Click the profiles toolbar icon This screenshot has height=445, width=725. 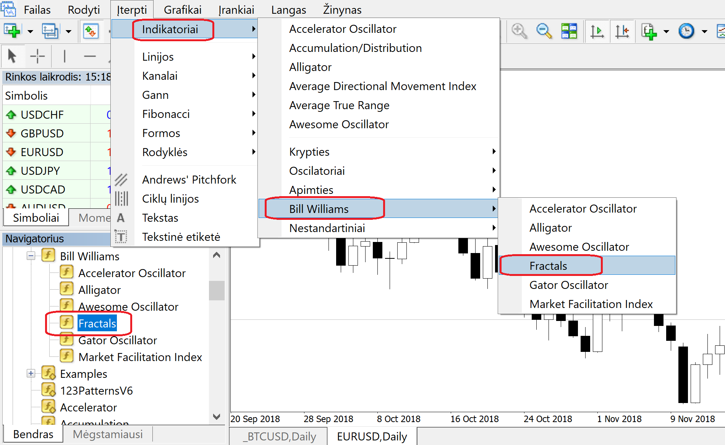50,31
